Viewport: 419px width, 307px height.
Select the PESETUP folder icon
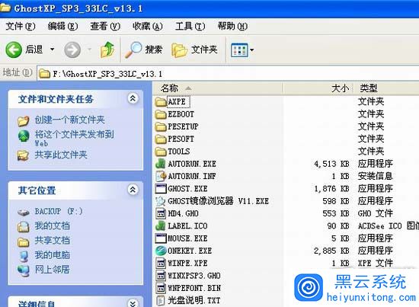[161, 126]
